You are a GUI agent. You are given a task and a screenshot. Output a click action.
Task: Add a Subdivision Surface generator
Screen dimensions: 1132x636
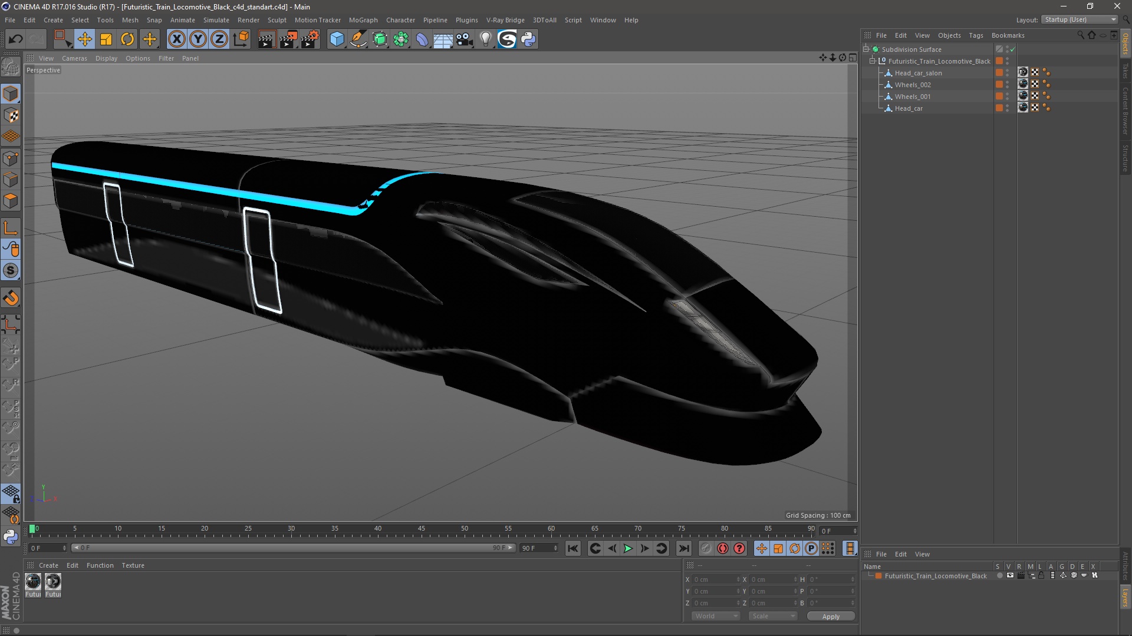(x=380, y=39)
